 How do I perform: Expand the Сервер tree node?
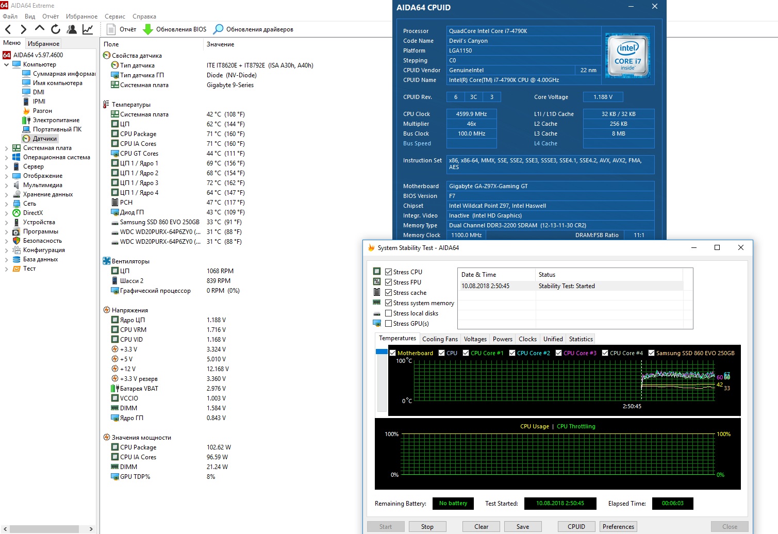click(6, 166)
